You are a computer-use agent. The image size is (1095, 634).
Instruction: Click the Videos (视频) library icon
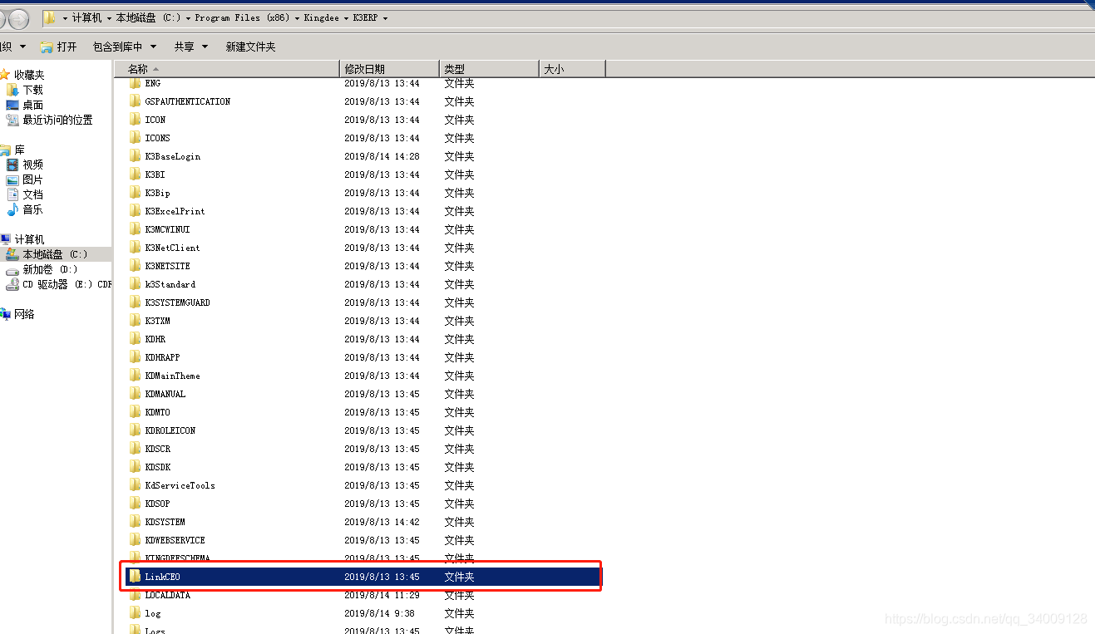tap(12, 165)
